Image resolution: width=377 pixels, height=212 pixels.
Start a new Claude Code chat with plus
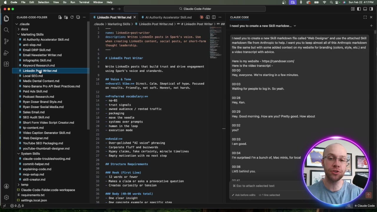tap(371, 26)
